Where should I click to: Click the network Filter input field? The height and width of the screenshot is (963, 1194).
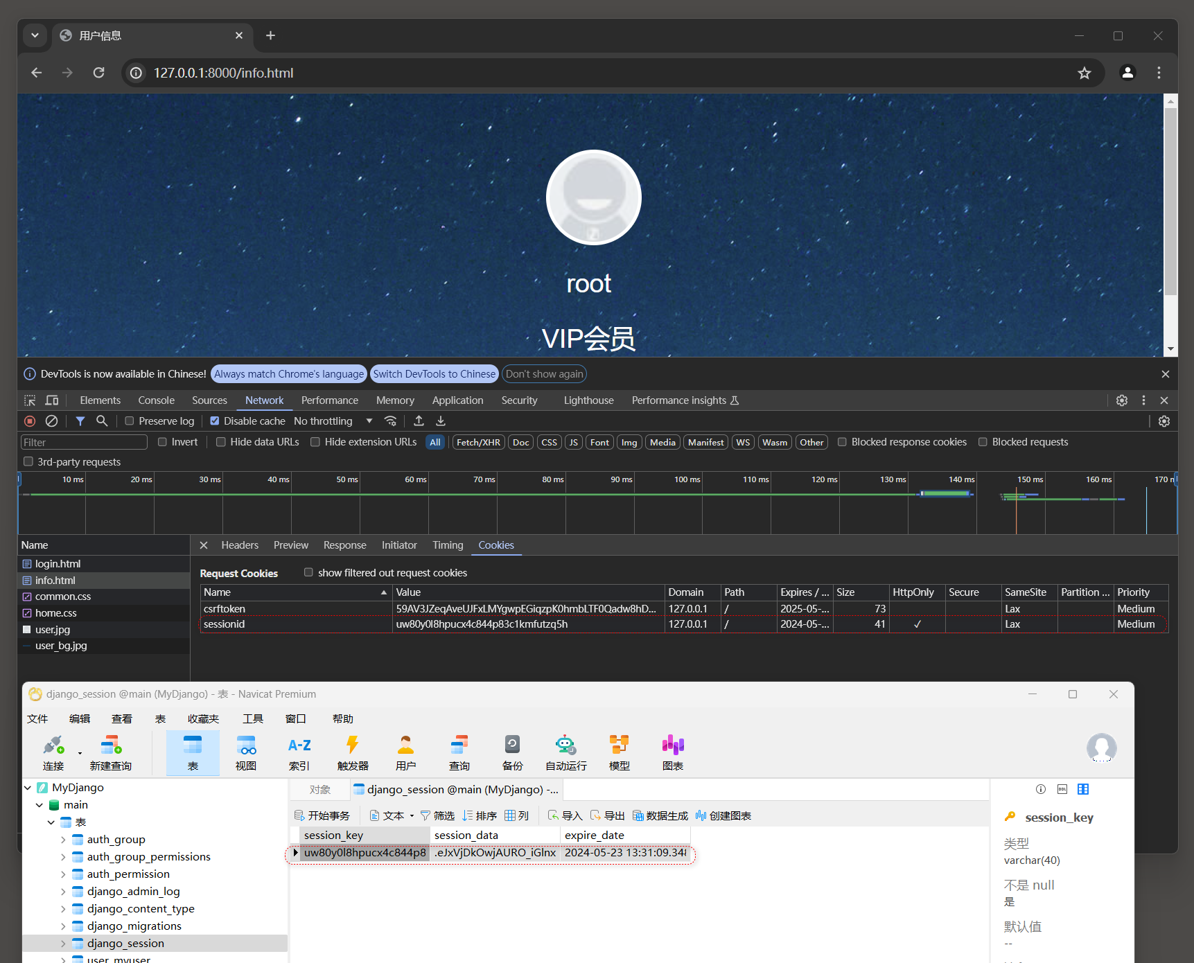point(84,442)
